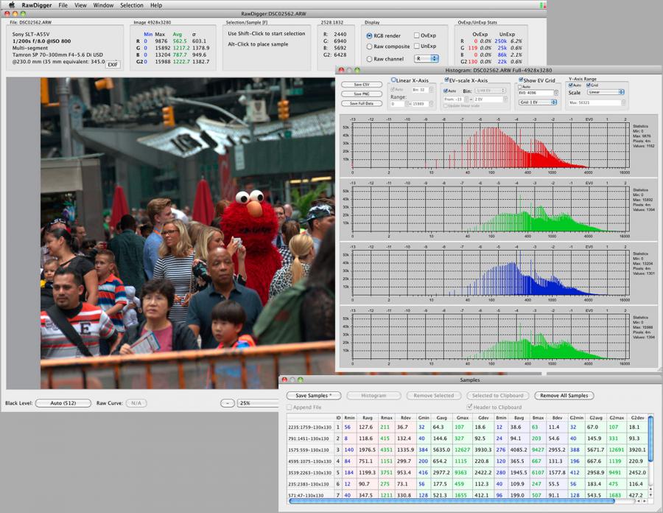The image size is (663, 513).
Task: Open the Grid: 1 EV dropdown
Action: coord(538,102)
